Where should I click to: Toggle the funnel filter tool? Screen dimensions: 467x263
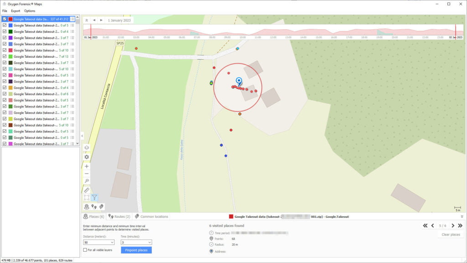[94, 197]
